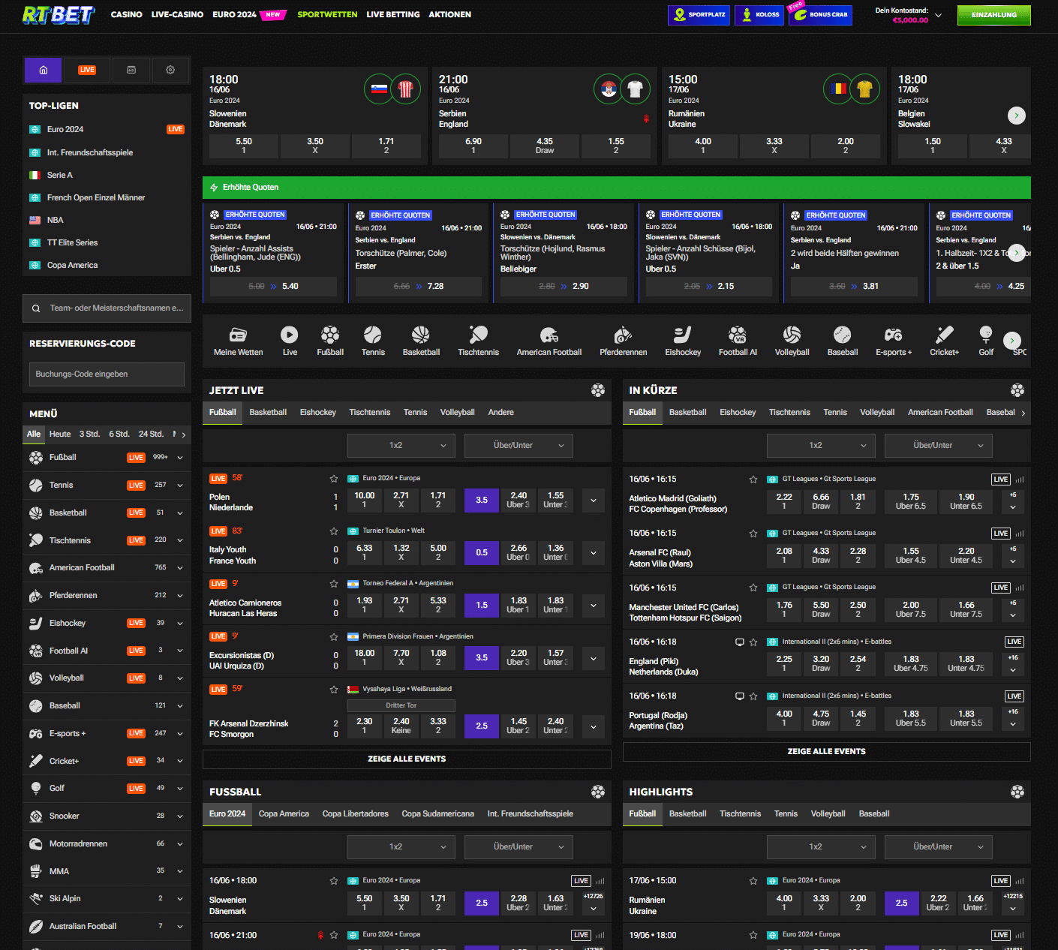The image size is (1058, 950).
Task: Open the 1x2 dropdown in Jetzt Live
Action: 401,446
